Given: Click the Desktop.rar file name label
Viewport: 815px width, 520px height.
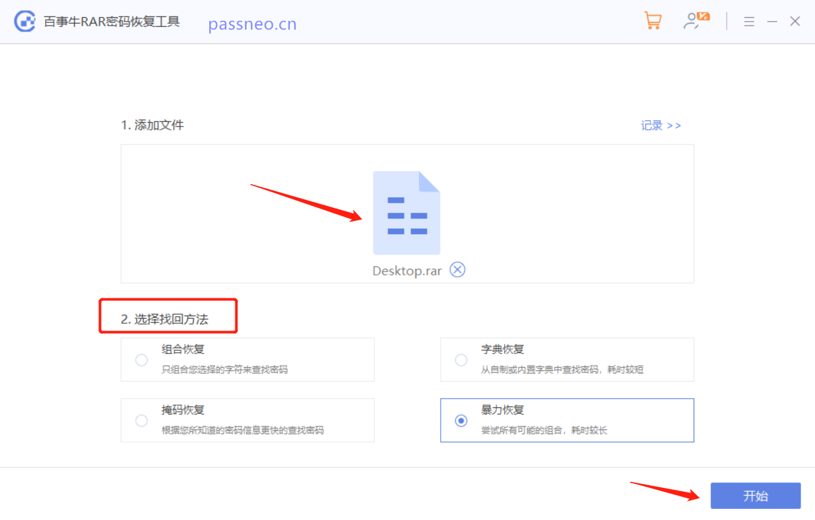Looking at the screenshot, I should coord(407,271).
